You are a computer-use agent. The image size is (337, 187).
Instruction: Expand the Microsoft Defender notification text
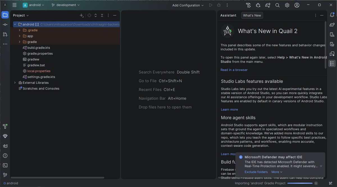321,166
